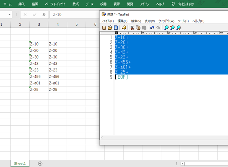Switch to Excel 表示 ribbon tab
Viewport: 228px width, 167px height.
[x=116, y=4]
